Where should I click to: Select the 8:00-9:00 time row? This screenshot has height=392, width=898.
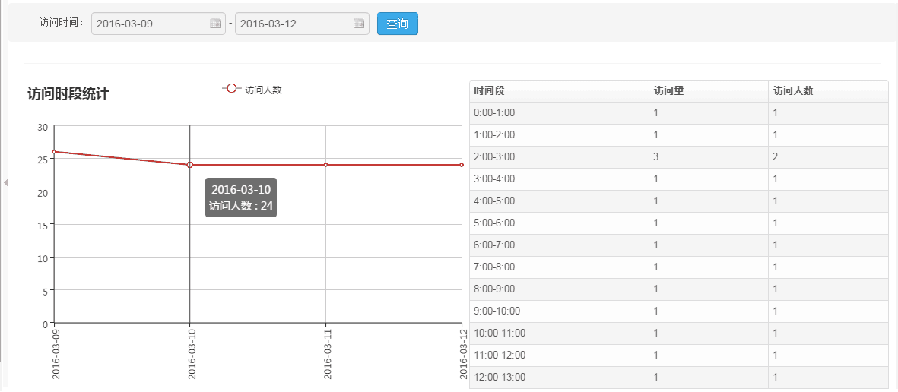(679, 289)
